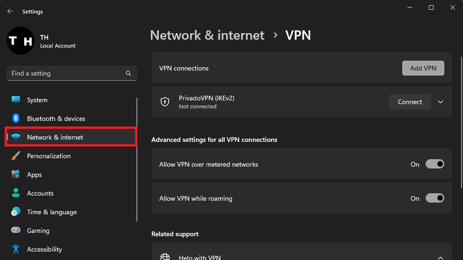Click the TH profile avatar
The height and width of the screenshot is (260, 463).
tap(21, 41)
